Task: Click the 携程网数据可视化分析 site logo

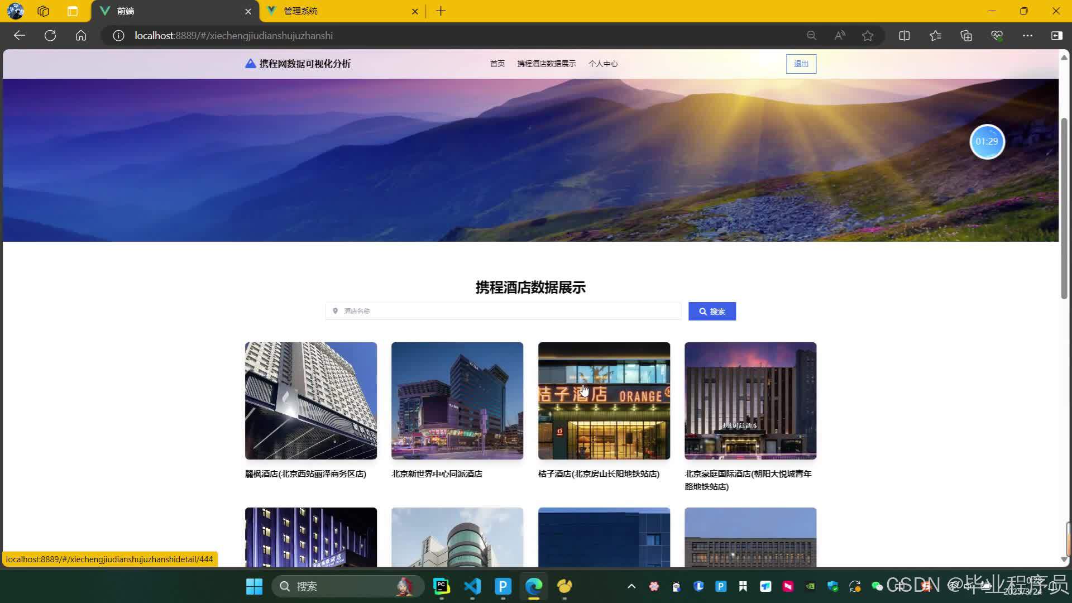Action: [298, 63]
